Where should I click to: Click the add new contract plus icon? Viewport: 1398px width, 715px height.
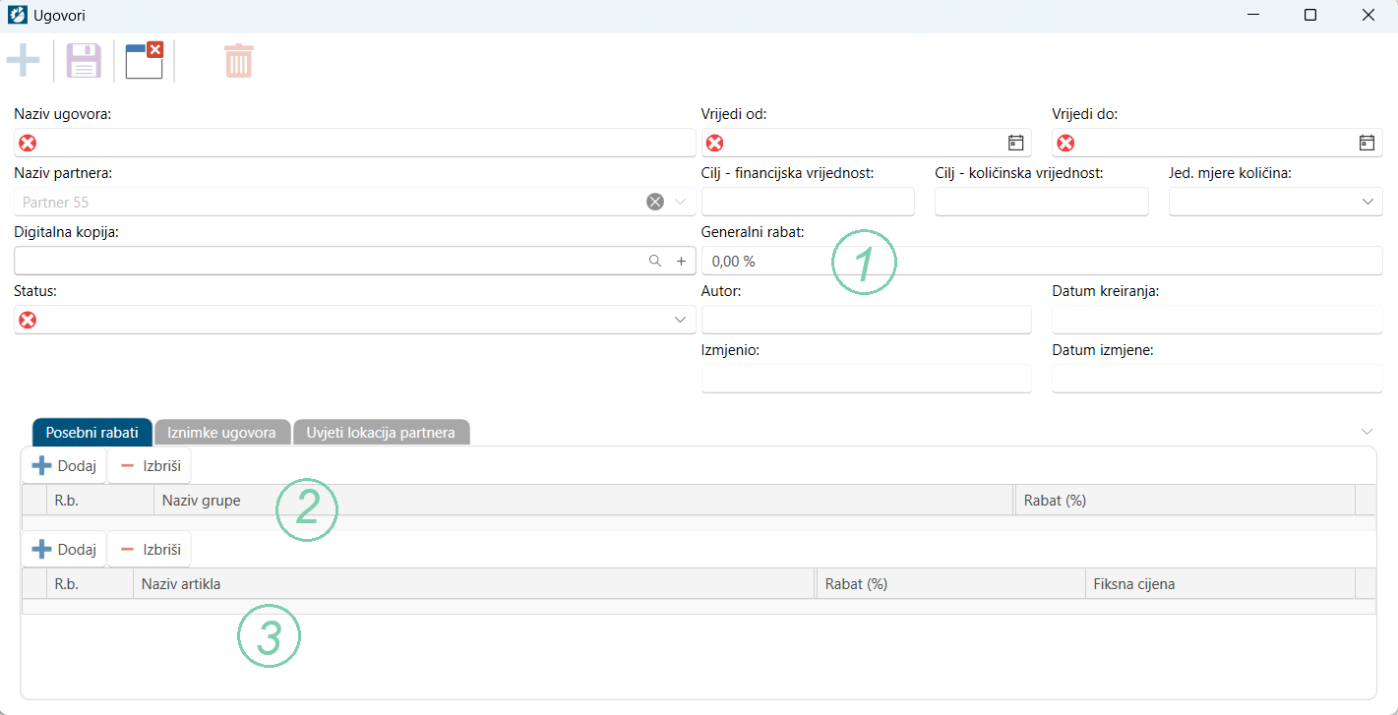coord(23,61)
